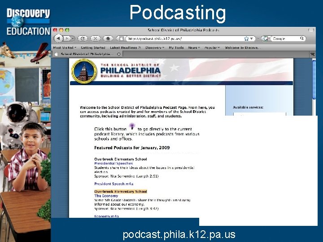Screen dimensions: 323x242
Task: Download President Speech.m4a file link
Action: click(x=113, y=184)
